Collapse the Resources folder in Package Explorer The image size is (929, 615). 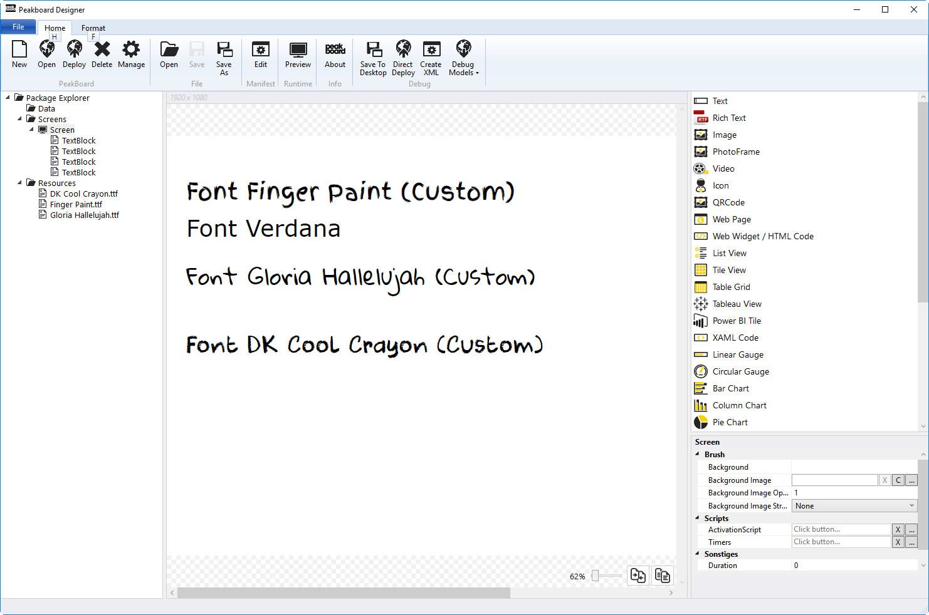pos(19,183)
